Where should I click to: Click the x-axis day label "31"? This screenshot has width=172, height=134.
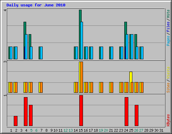point(161,130)
